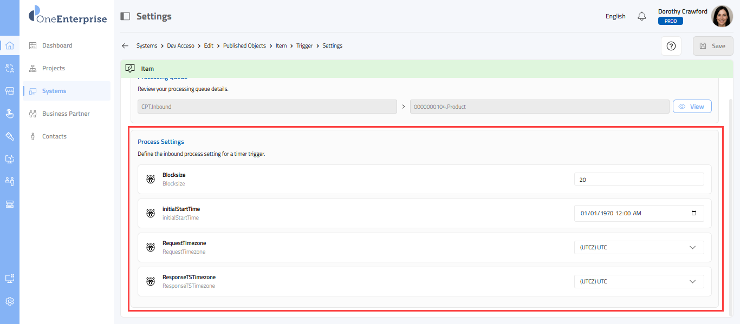Open the help question mark icon
The width and height of the screenshot is (740, 324).
[x=671, y=46]
